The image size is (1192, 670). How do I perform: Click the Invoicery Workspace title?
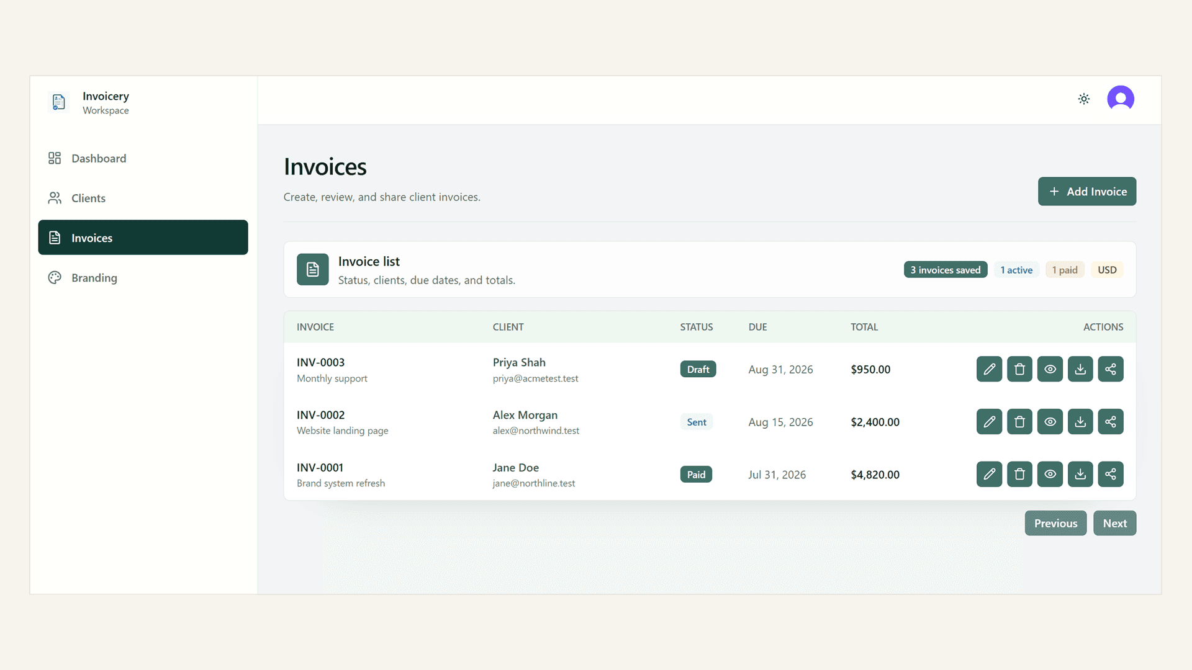(x=106, y=102)
